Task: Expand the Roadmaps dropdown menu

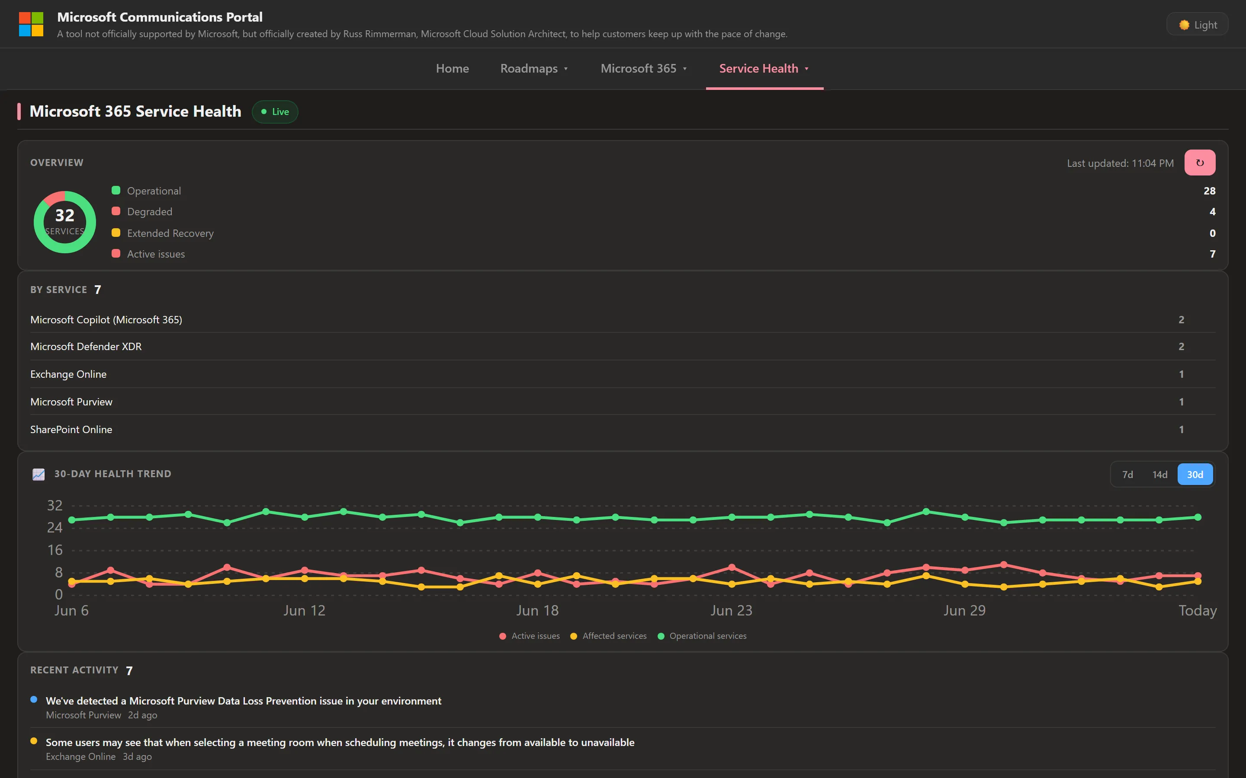Action: tap(534, 68)
